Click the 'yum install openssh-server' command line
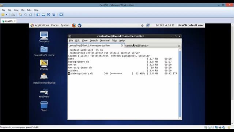 104,53
